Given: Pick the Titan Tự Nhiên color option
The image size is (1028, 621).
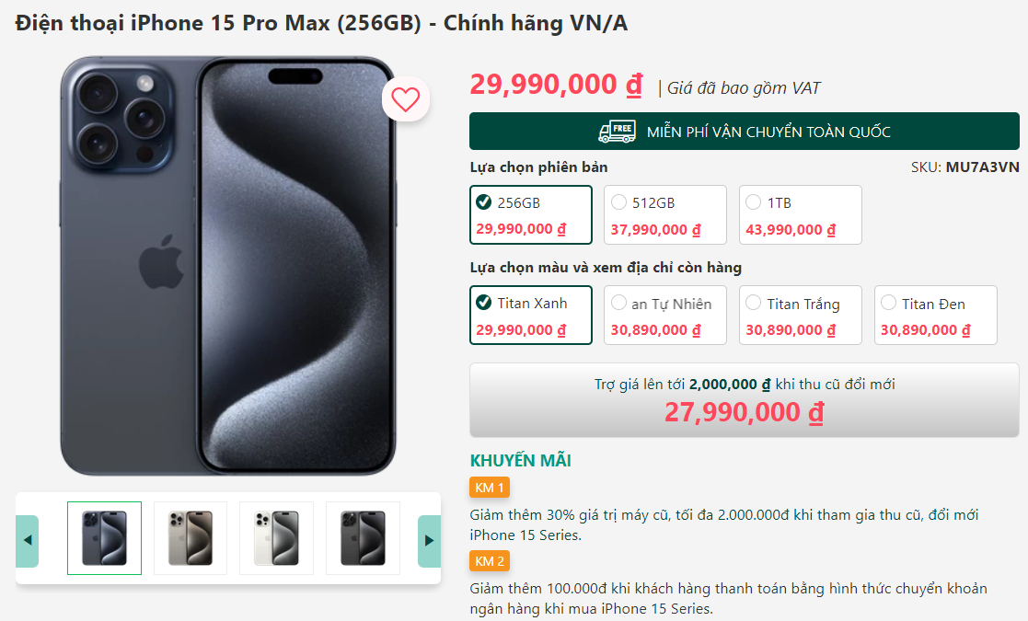Looking at the screenshot, I should 665,315.
